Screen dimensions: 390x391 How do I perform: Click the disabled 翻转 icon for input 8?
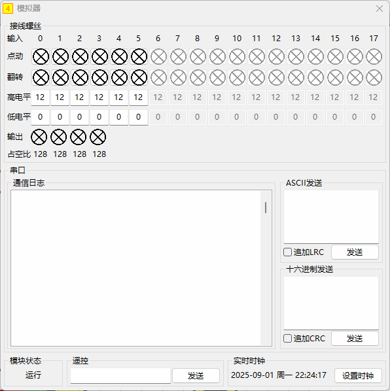(x=198, y=78)
